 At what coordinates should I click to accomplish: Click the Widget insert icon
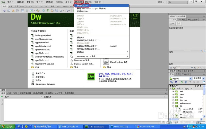coord(44,11)
